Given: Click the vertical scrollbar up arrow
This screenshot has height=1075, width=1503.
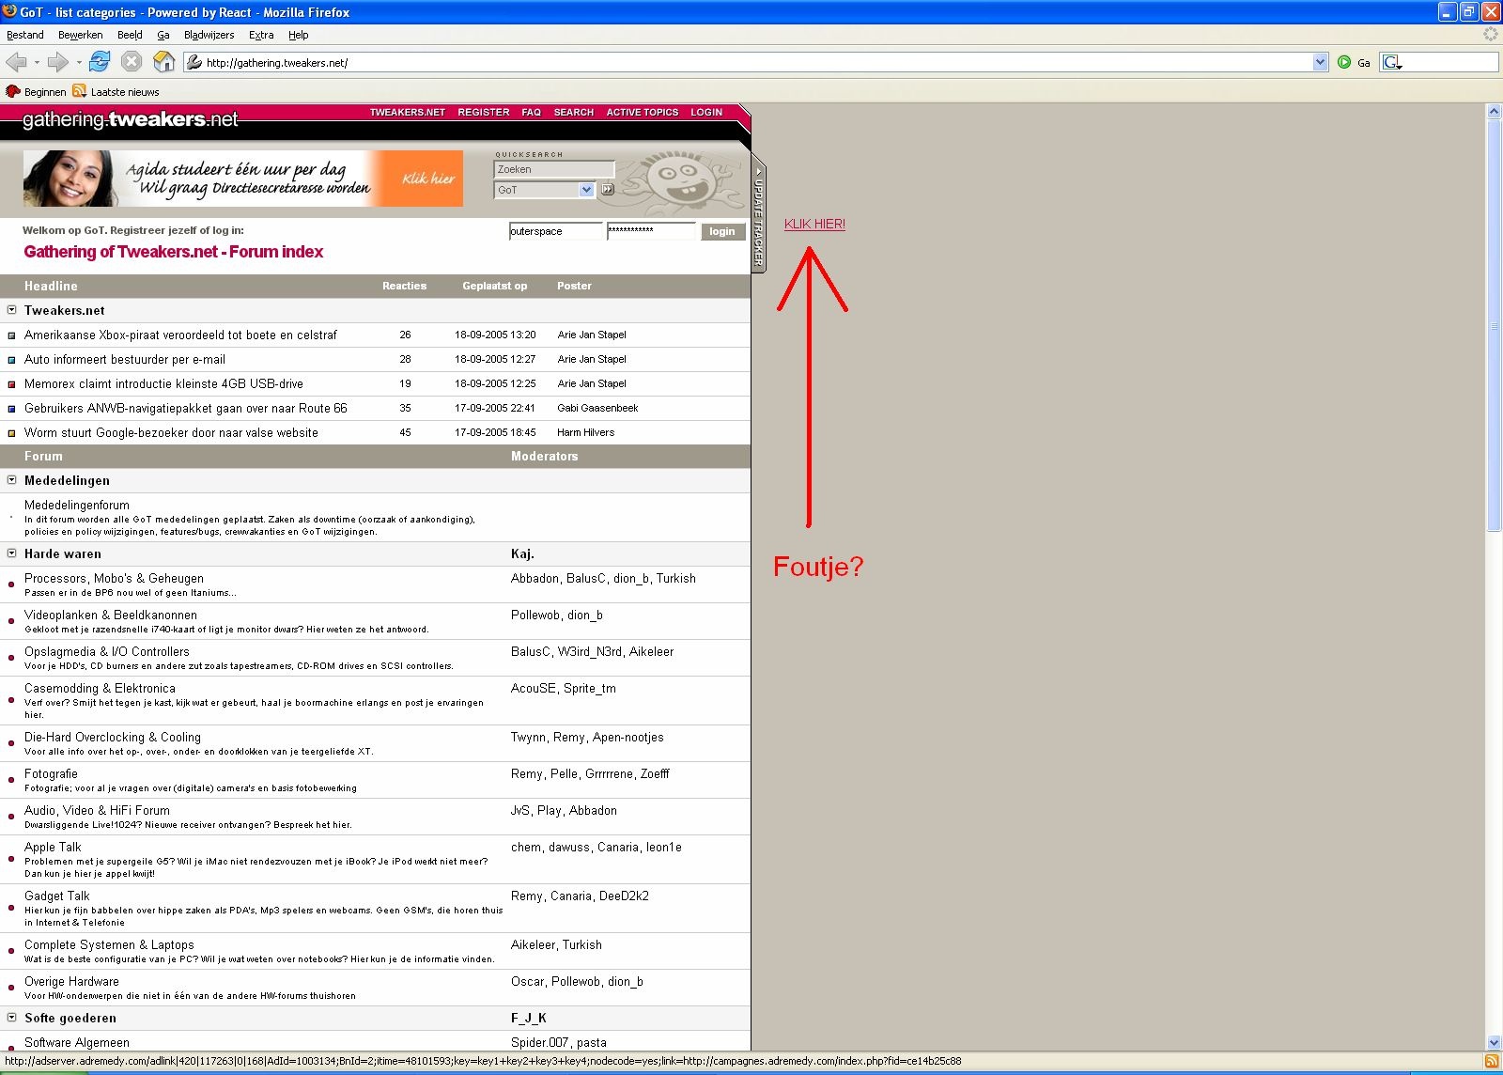Looking at the screenshot, I should pos(1494,111).
